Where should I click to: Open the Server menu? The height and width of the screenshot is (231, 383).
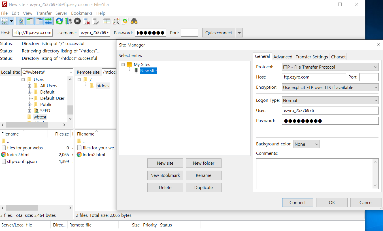(61, 13)
